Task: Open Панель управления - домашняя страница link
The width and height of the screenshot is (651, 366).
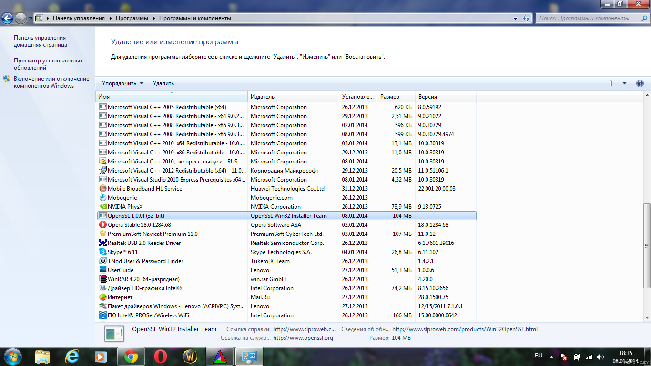Action: tap(41, 41)
